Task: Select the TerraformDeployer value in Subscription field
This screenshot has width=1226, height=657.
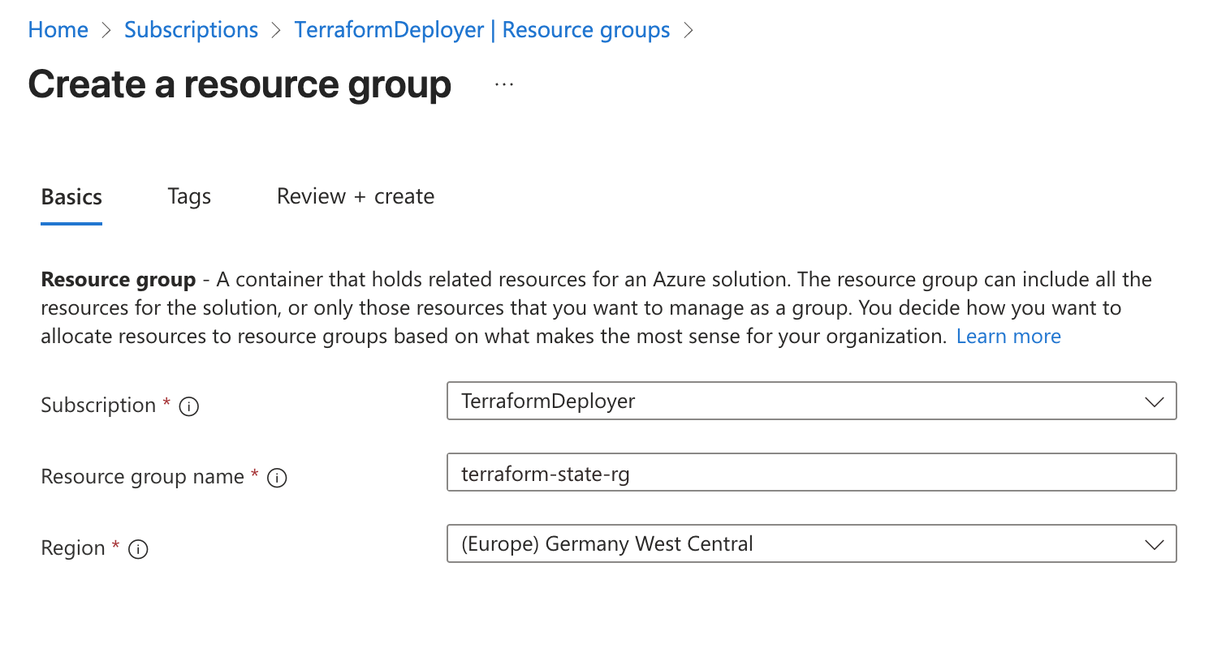Action: coord(548,401)
